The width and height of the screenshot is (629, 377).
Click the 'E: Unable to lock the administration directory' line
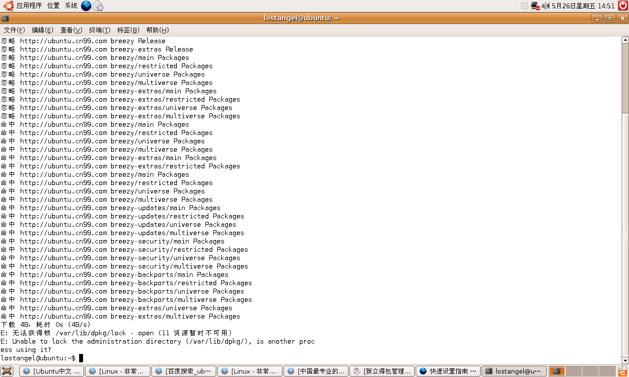tap(158, 341)
